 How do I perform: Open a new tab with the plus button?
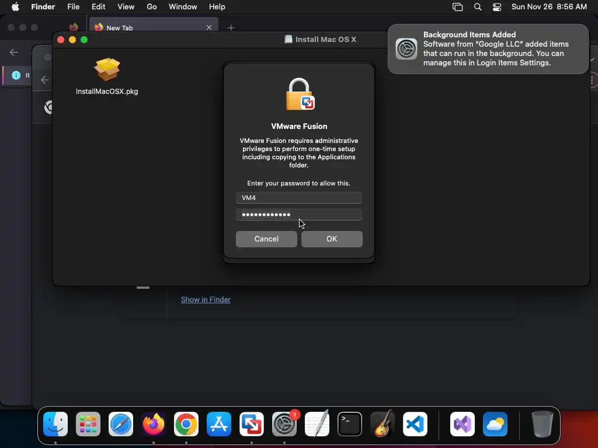(x=231, y=27)
